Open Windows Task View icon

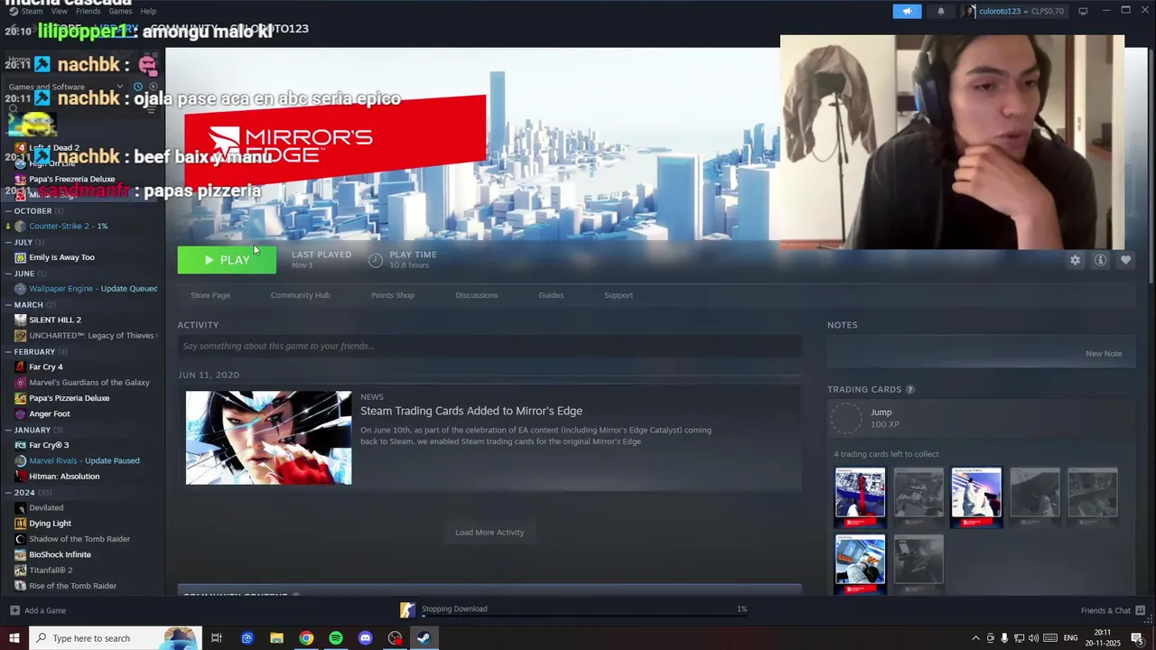pyautogui.click(x=217, y=638)
